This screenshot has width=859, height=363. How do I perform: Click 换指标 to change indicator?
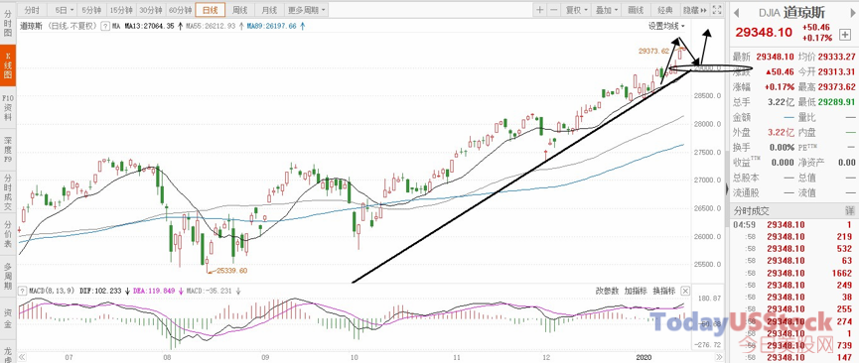coord(664,291)
